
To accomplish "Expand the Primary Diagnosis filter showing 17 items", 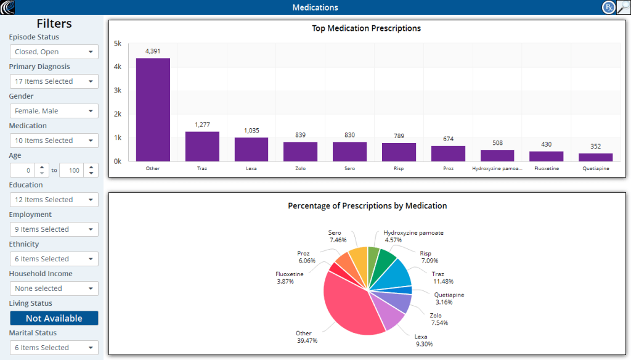I will (54, 81).
